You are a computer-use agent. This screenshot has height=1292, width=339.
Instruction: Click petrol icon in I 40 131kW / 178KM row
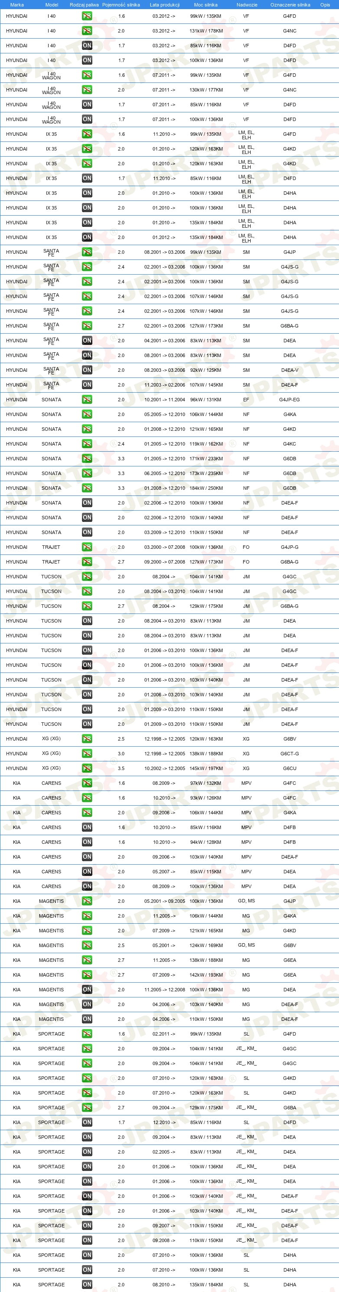87,31
